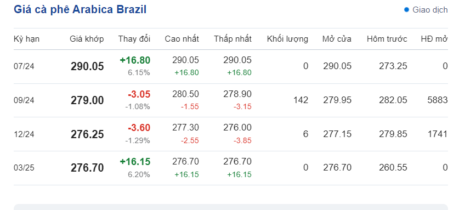The image size is (459, 210).
Task: Click the Cao nhất column header
Action: [182, 39]
